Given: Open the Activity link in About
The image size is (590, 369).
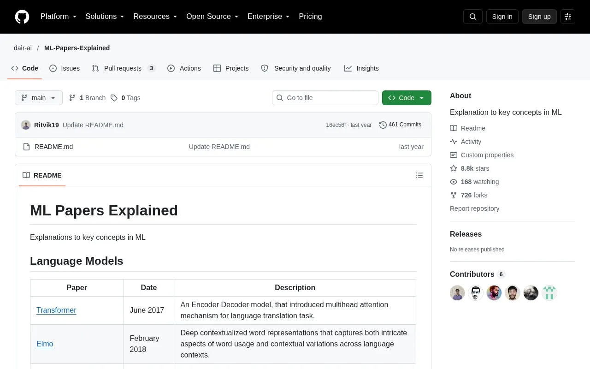Looking at the screenshot, I should tap(466, 142).
